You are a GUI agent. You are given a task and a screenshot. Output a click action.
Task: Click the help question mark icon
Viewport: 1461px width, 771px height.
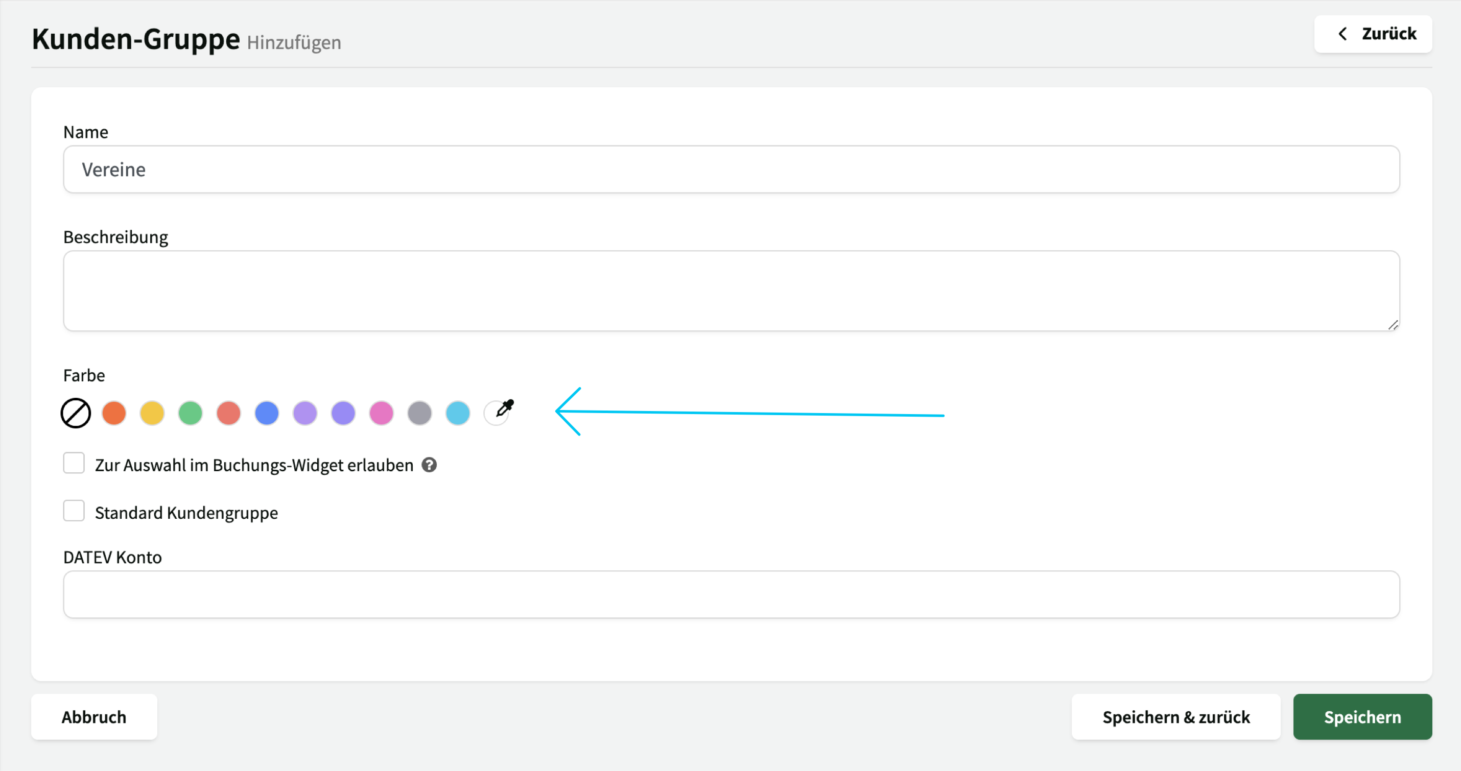429,465
